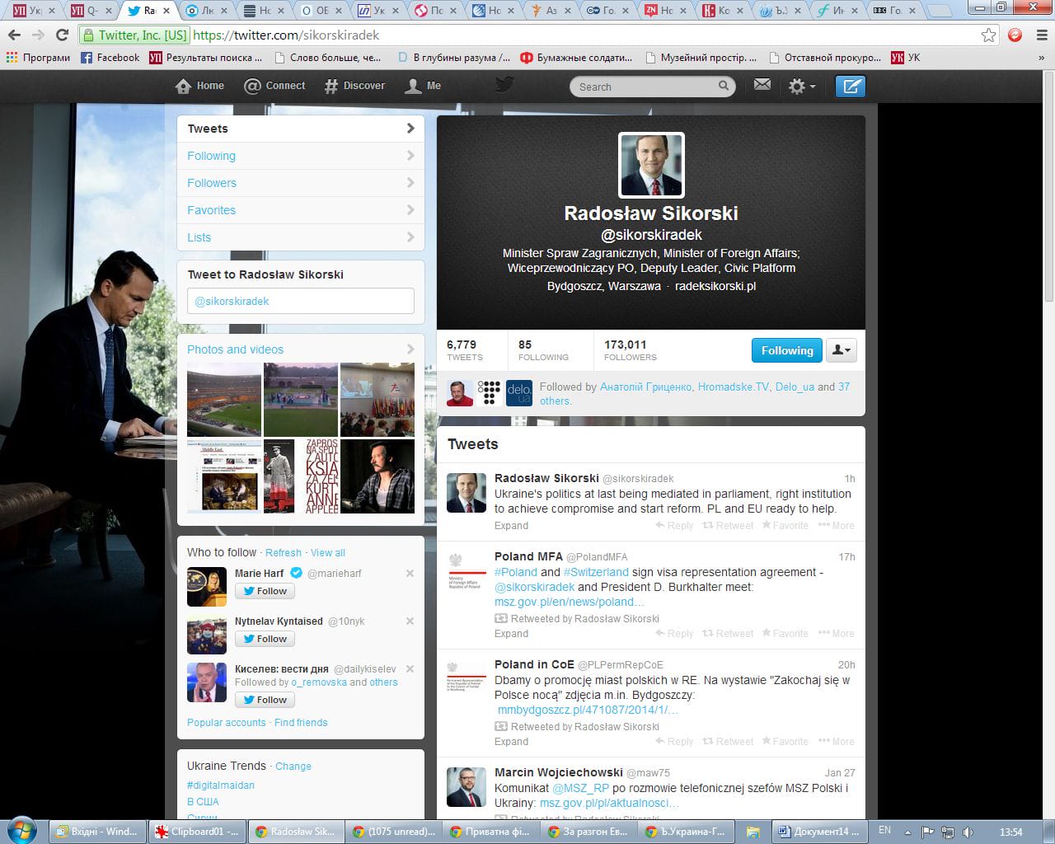Toggle the Following button for Radosław Sikorski
The image size is (1055, 844).
tap(786, 350)
